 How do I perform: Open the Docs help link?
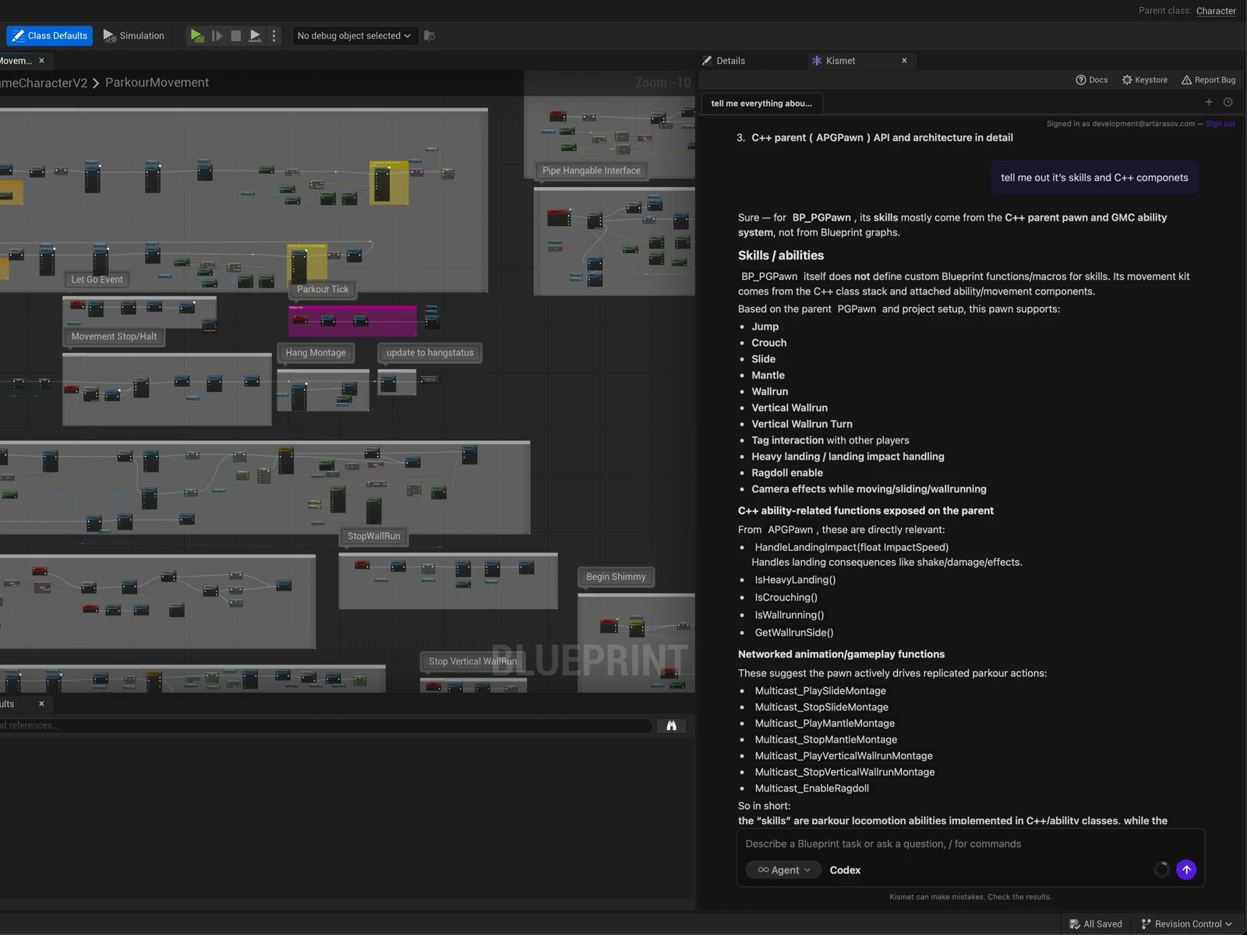(x=1092, y=80)
